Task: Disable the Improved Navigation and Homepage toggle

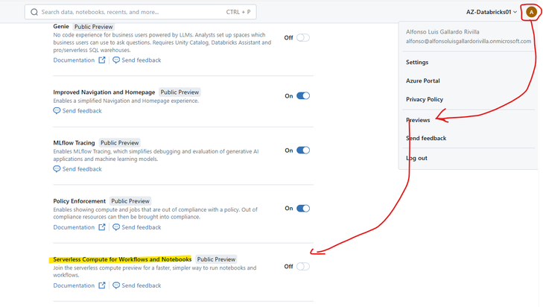Action: [302, 95]
